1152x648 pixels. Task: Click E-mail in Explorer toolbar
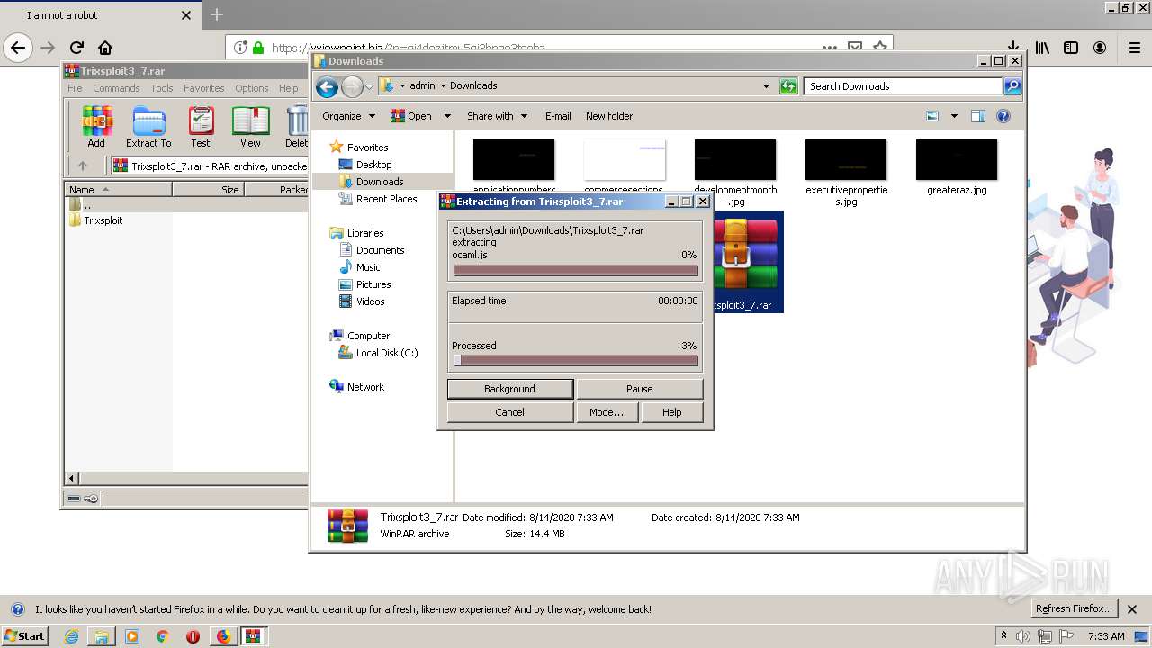558,116
